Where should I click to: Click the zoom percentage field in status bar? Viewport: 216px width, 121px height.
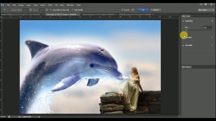[3, 117]
